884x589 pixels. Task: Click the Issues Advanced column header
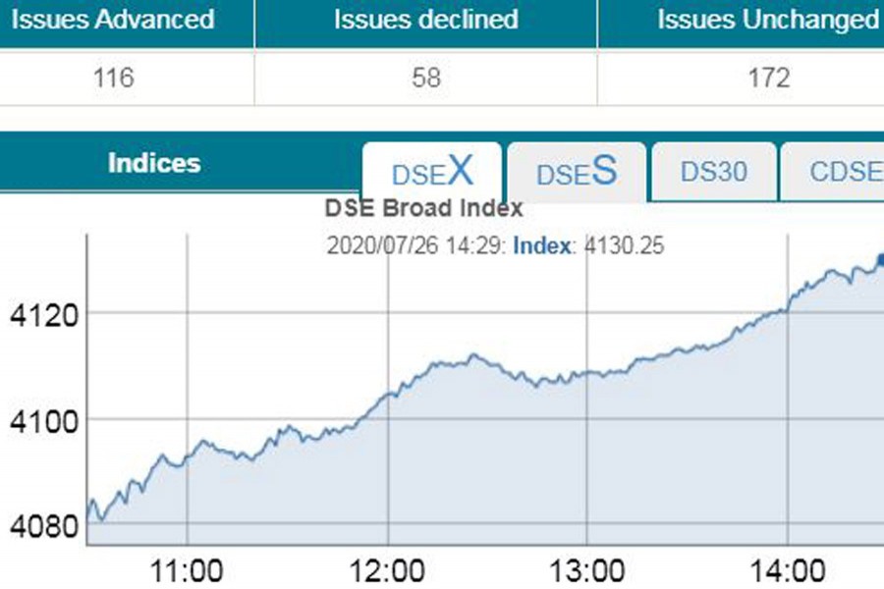pyautogui.click(x=113, y=20)
